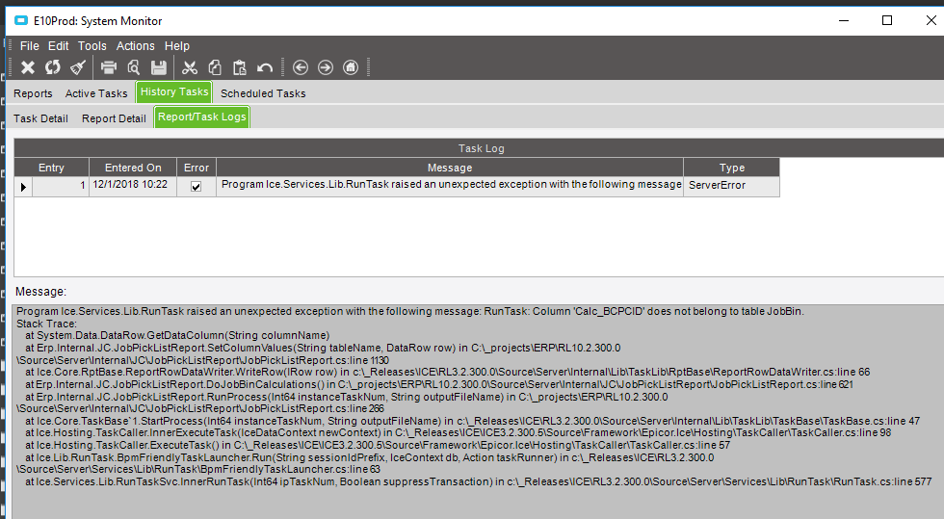944x519 pixels.
Task: Select the '12/1/2018 10:22' Entered On cell
Action: 133,187
